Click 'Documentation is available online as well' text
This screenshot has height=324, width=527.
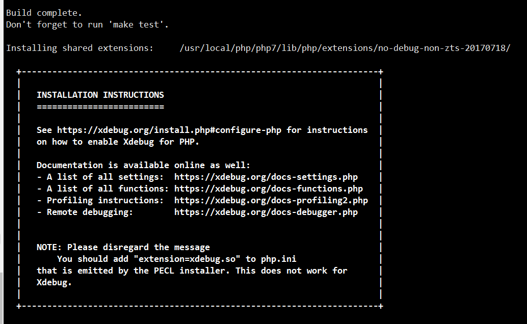coord(143,166)
